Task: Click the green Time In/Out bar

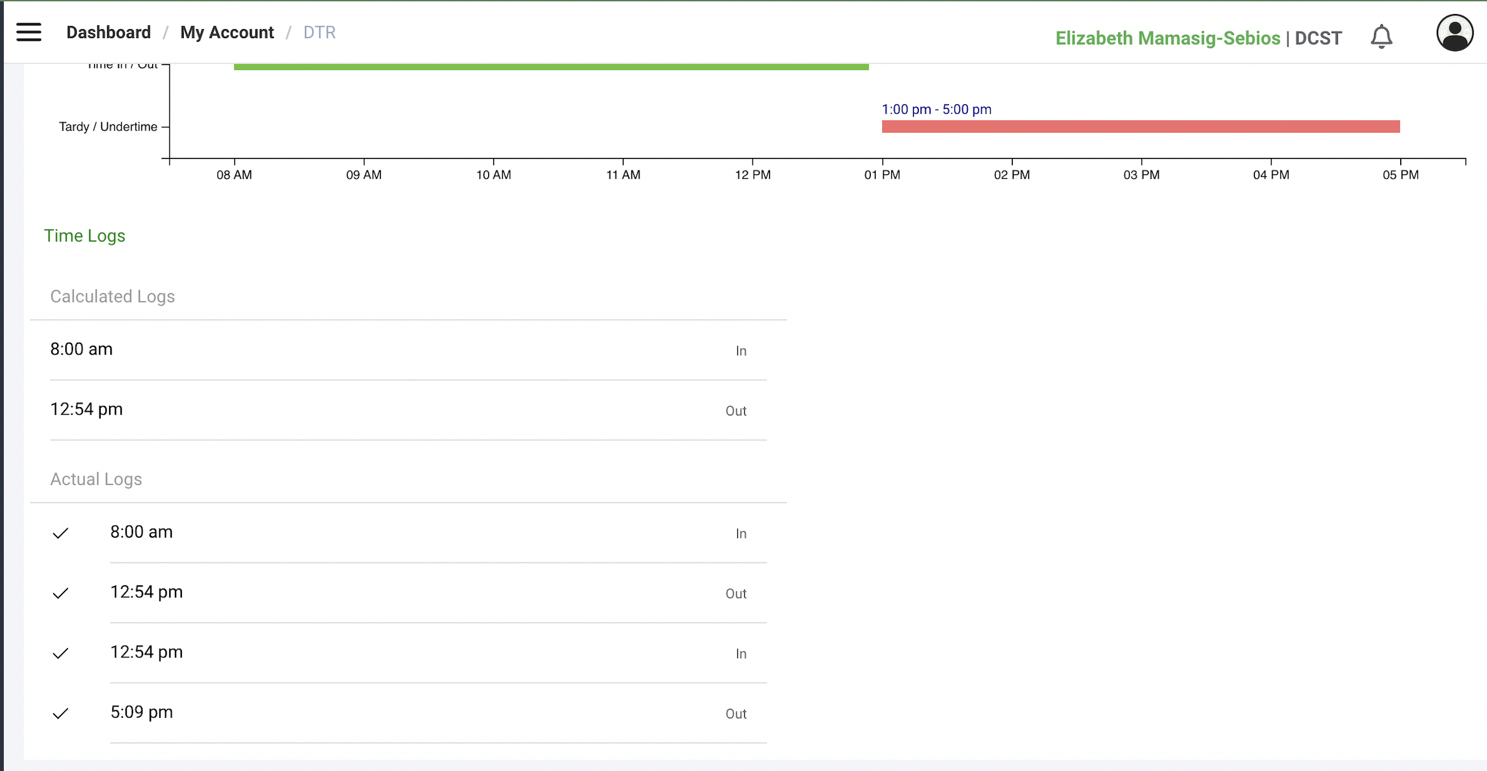Action: point(551,67)
